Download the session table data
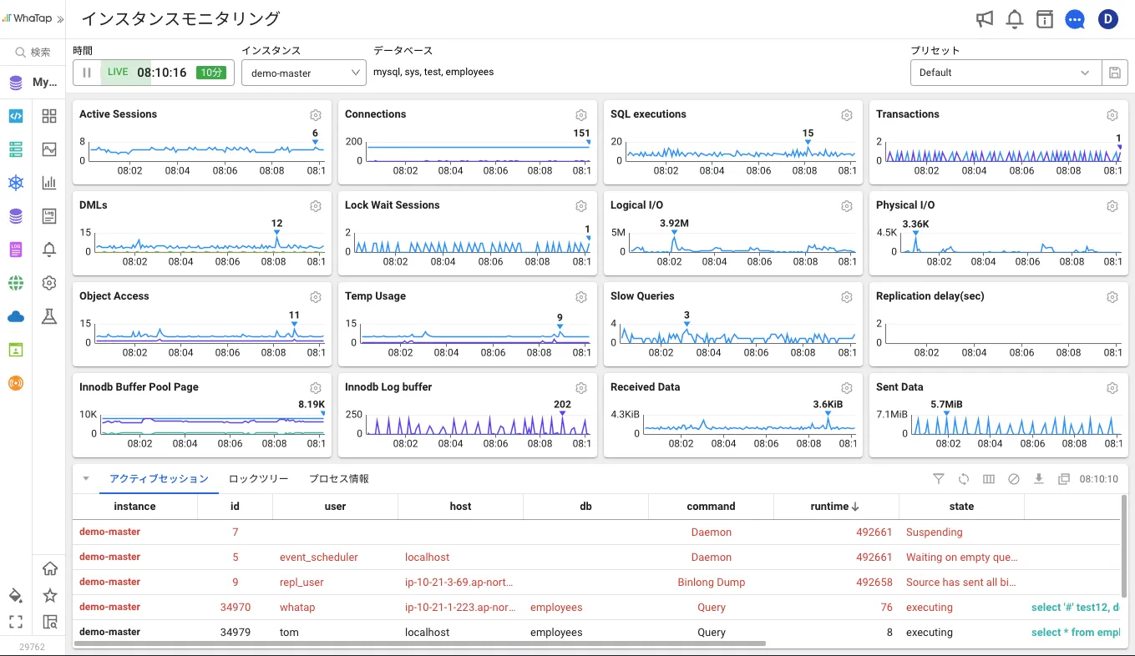The image size is (1135, 656). coord(1039,479)
